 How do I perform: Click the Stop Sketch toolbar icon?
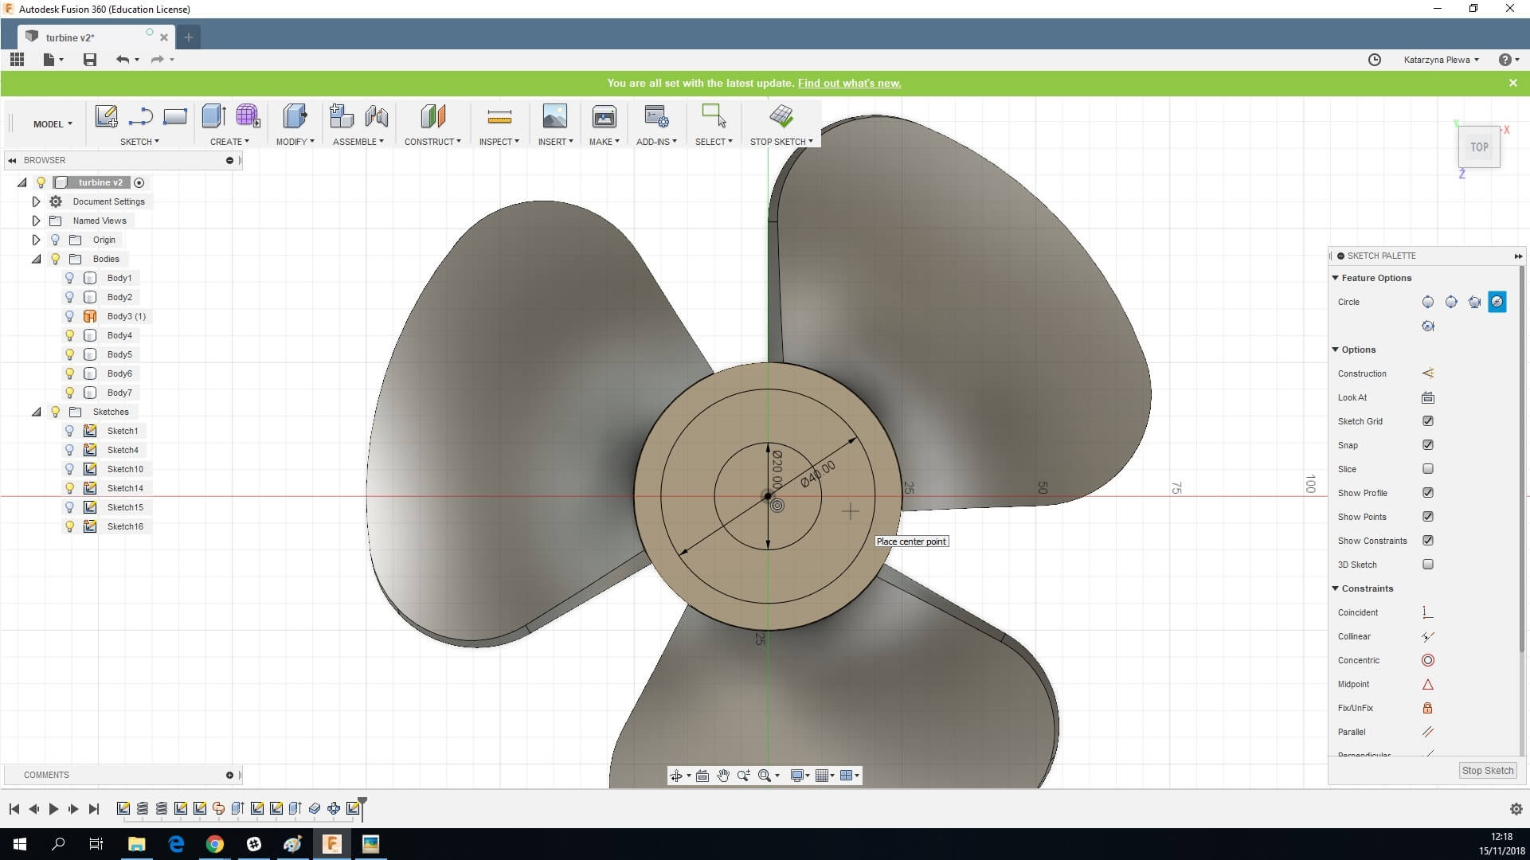click(781, 116)
